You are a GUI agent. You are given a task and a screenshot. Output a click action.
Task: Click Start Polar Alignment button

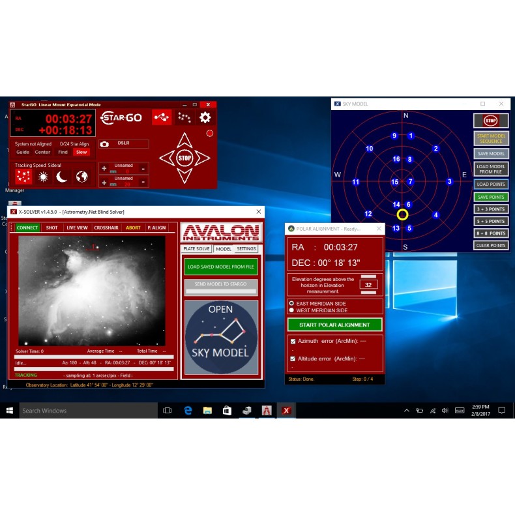tap(334, 325)
